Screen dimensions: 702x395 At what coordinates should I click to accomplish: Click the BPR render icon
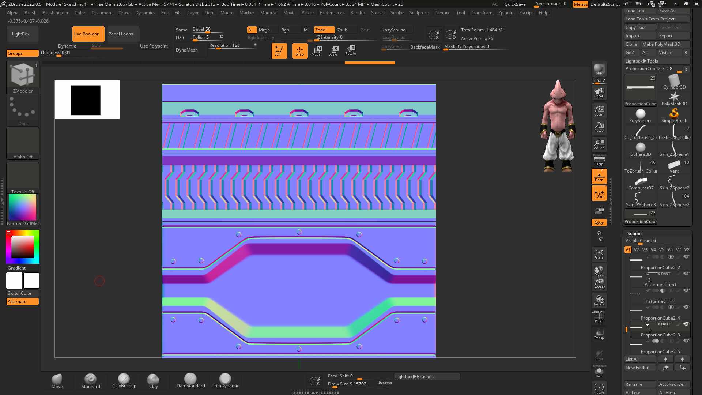click(599, 69)
